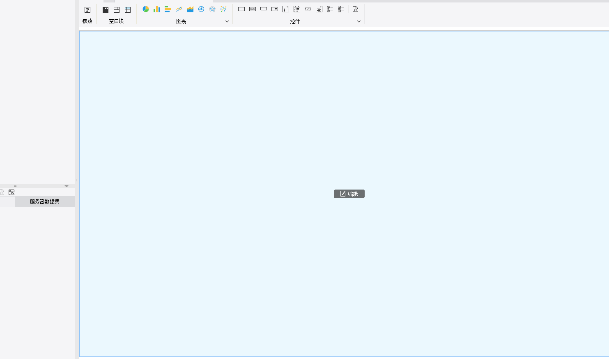Open the 服务器数据集 tab
Image resolution: width=609 pixels, height=359 pixels.
point(45,201)
